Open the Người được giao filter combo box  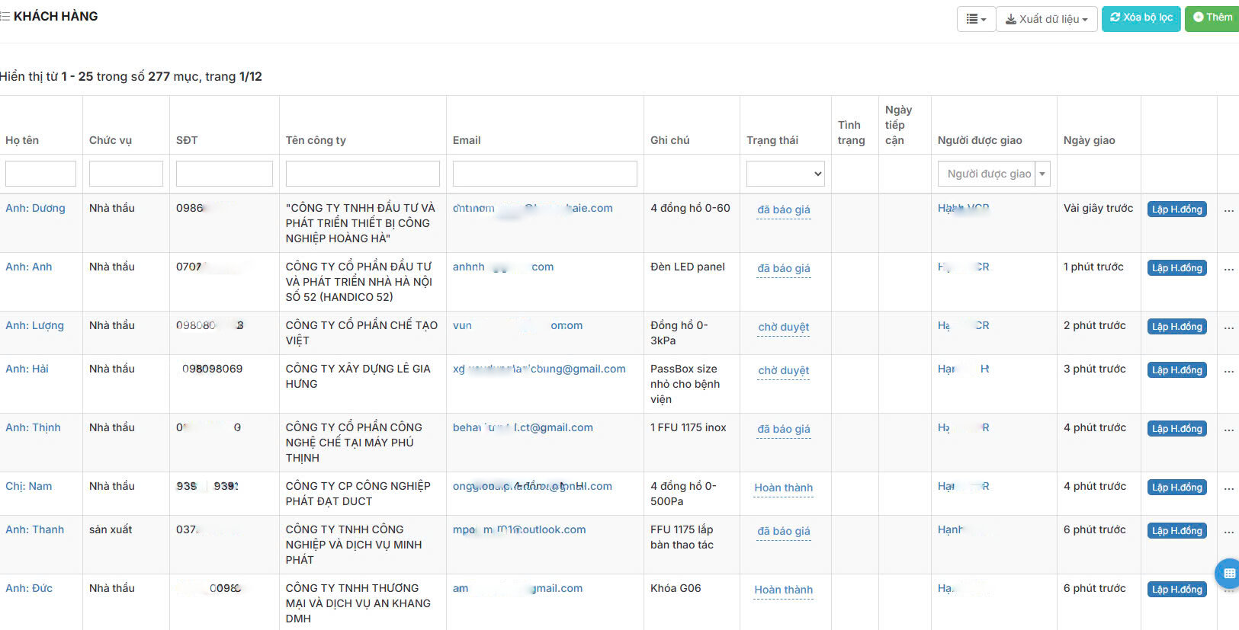994,174
